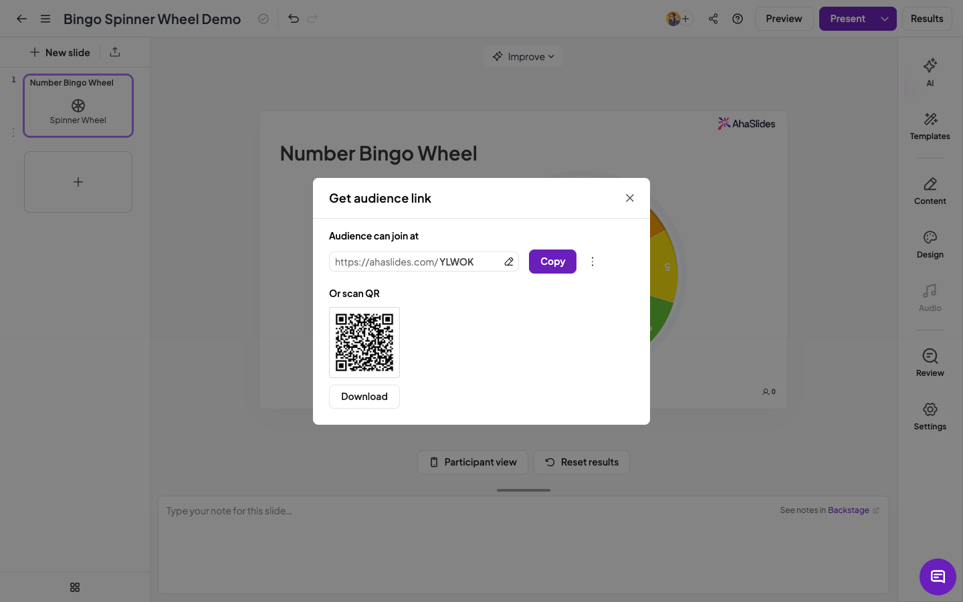The width and height of the screenshot is (963, 602).
Task: Open the Results page
Action: point(927,19)
